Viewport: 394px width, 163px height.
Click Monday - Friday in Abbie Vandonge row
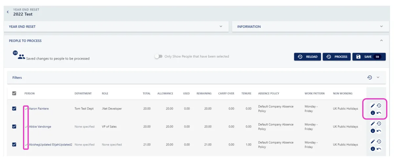310,126
